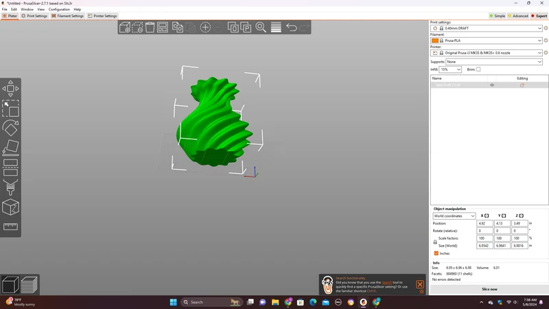Toggle the scale factors lock icon

pyautogui.click(x=435, y=242)
